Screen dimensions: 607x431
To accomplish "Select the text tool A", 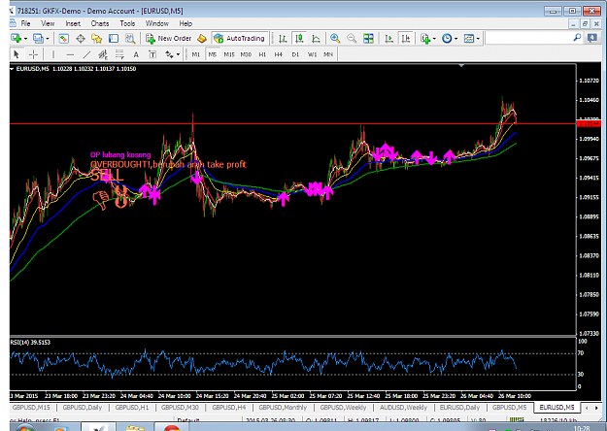I will click(136, 54).
